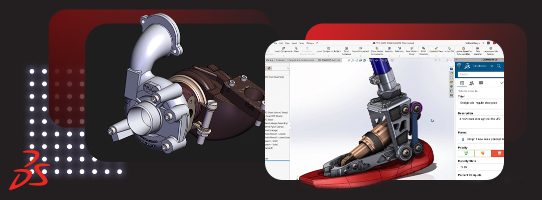This screenshot has height=200, width=542.
Task: Select the orange medium priority button
Action: (x=482, y=153)
